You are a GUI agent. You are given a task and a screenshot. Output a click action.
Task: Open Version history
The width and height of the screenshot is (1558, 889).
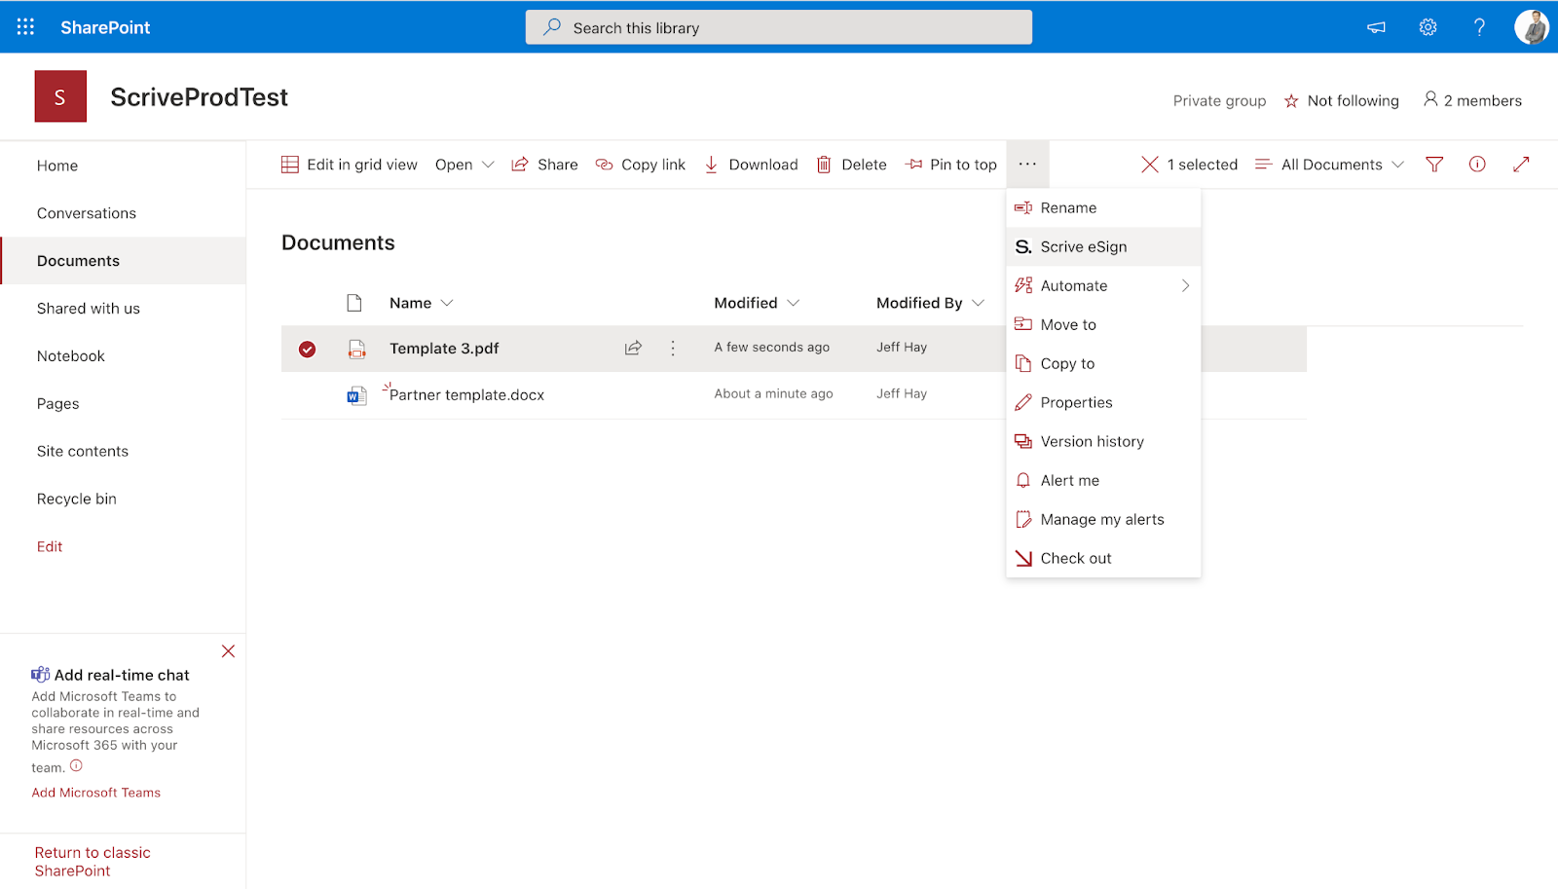1103,441
